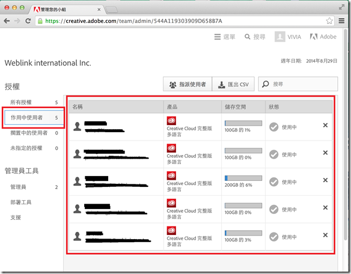Open Chrome hamburger menu

tap(341, 21)
